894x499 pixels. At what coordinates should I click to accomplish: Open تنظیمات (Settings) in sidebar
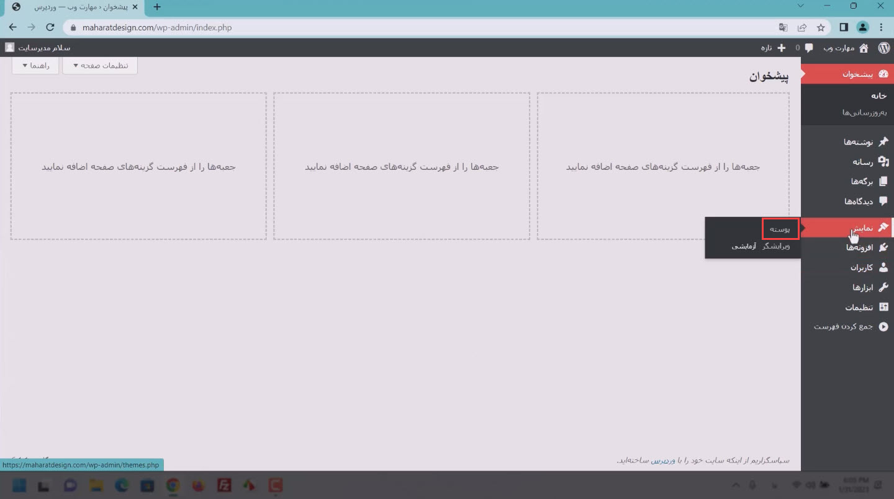point(847,307)
